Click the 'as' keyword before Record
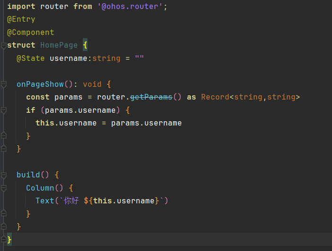 192,97
